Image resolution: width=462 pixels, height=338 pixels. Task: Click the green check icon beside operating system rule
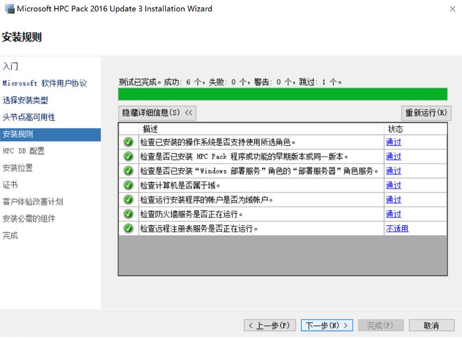pyautogui.click(x=128, y=142)
